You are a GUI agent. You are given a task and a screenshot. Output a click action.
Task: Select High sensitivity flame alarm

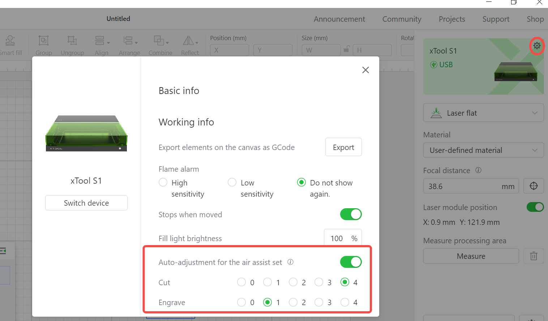(163, 182)
